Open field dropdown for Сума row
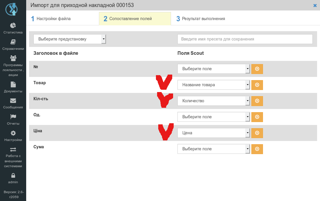The height and width of the screenshot is (201, 320). coord(214,149)
